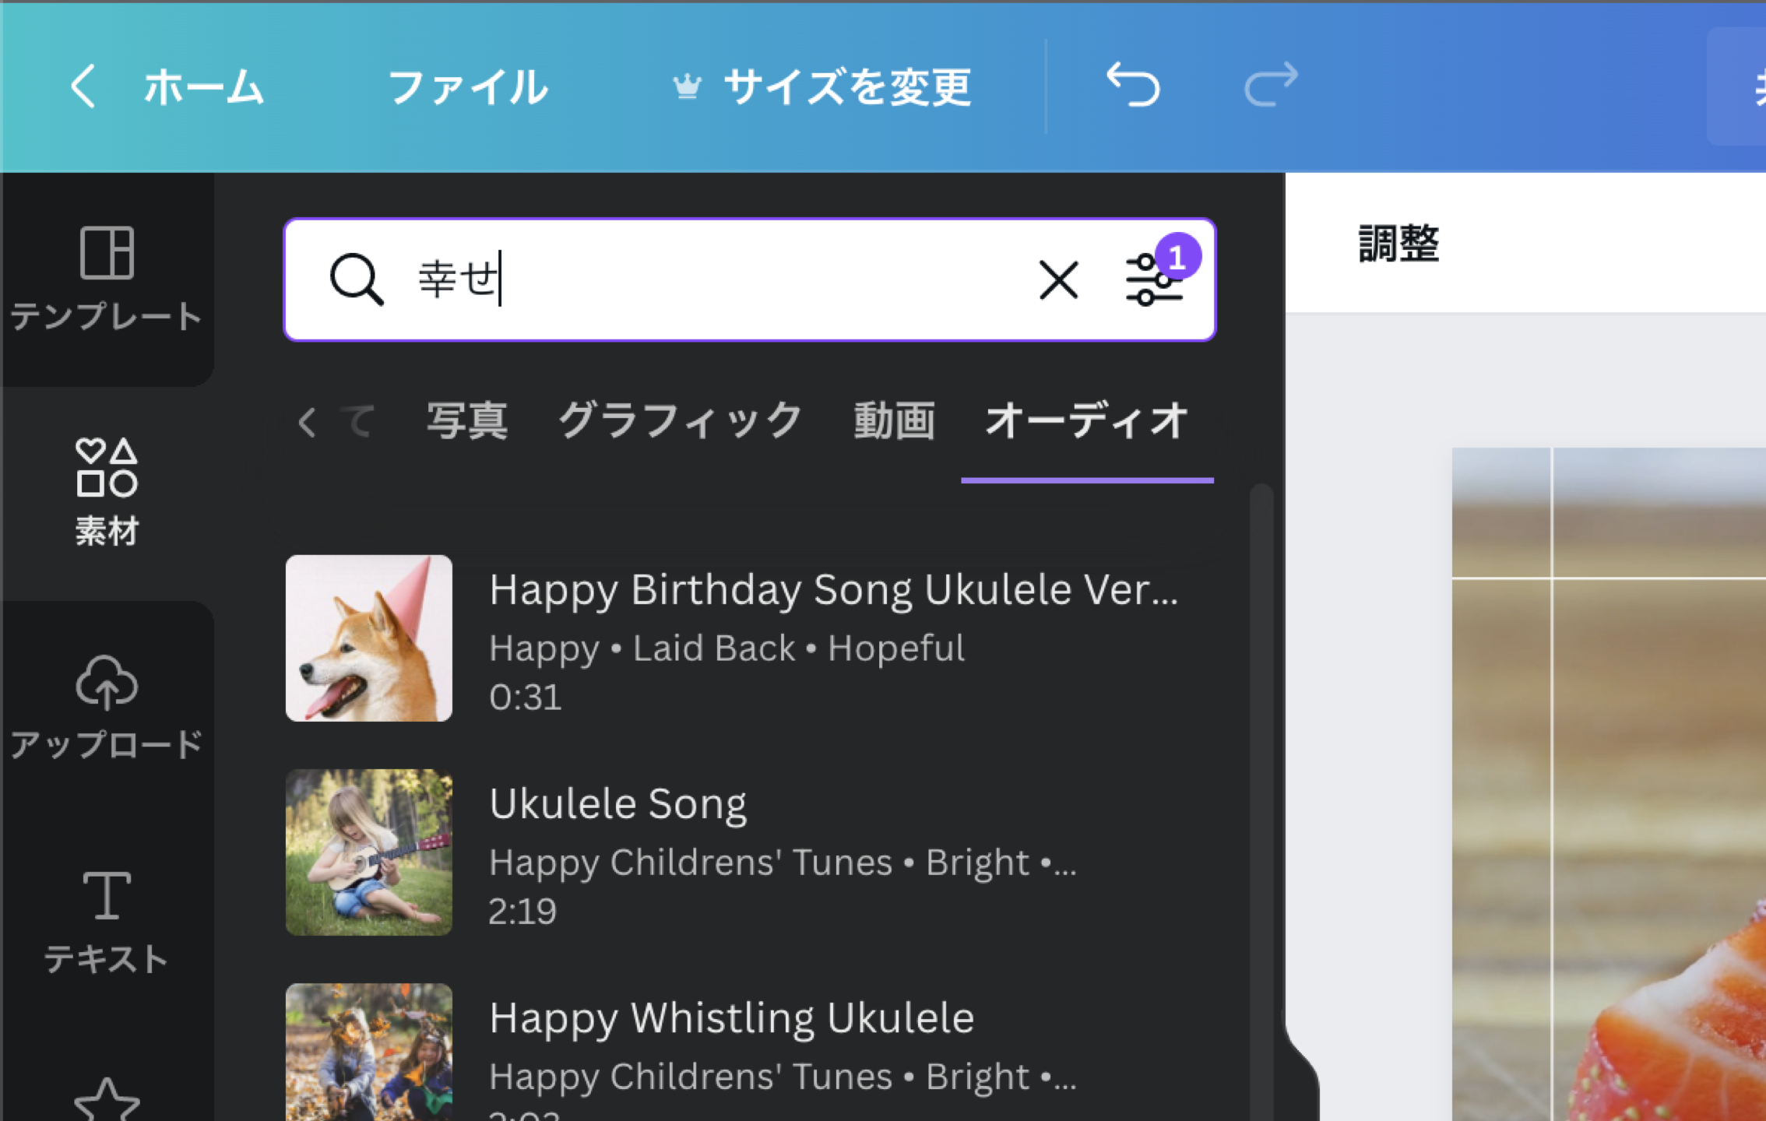Open the search filter options
The width and height of the screenshot is (1766, 1121).
(1155, 279)
